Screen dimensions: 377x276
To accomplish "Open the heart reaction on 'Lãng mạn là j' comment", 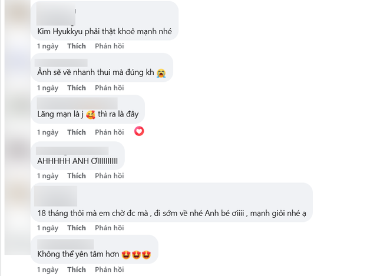I will [x=139, y=131].
